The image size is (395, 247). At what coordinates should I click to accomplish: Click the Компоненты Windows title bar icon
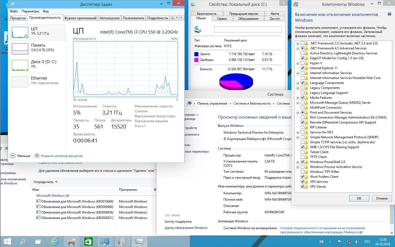coord(296,4)
